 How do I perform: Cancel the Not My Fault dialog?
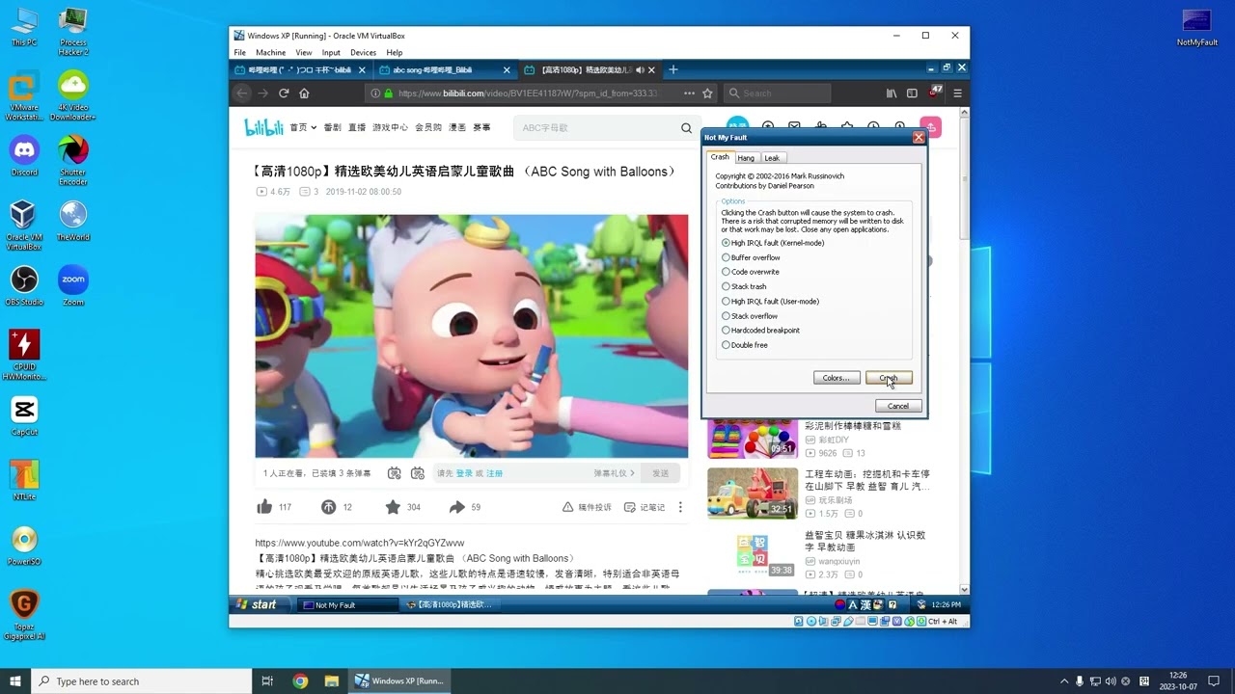[898, 406]
